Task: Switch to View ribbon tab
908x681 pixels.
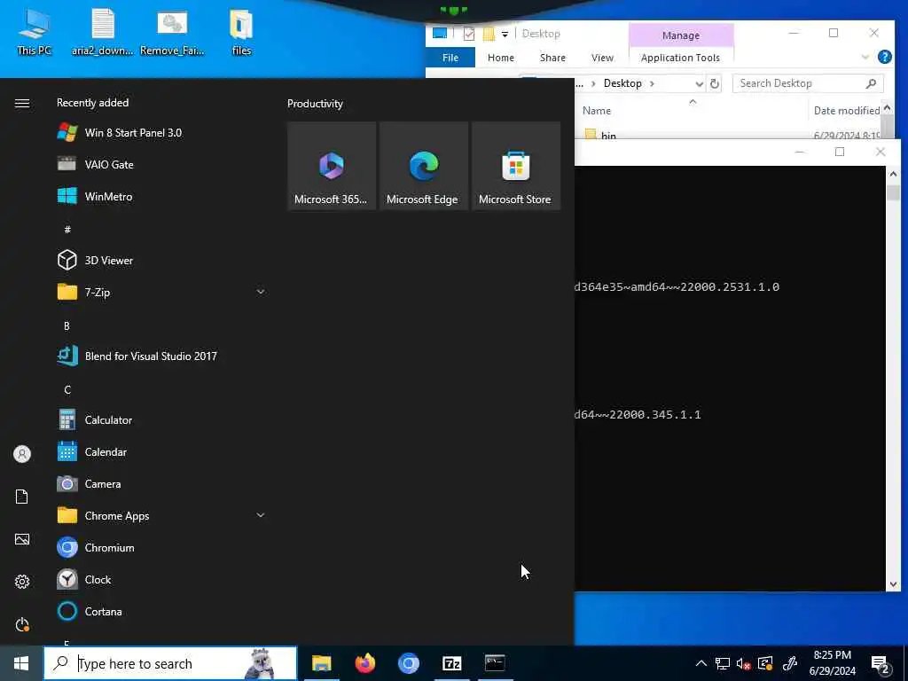Action: 602,58
